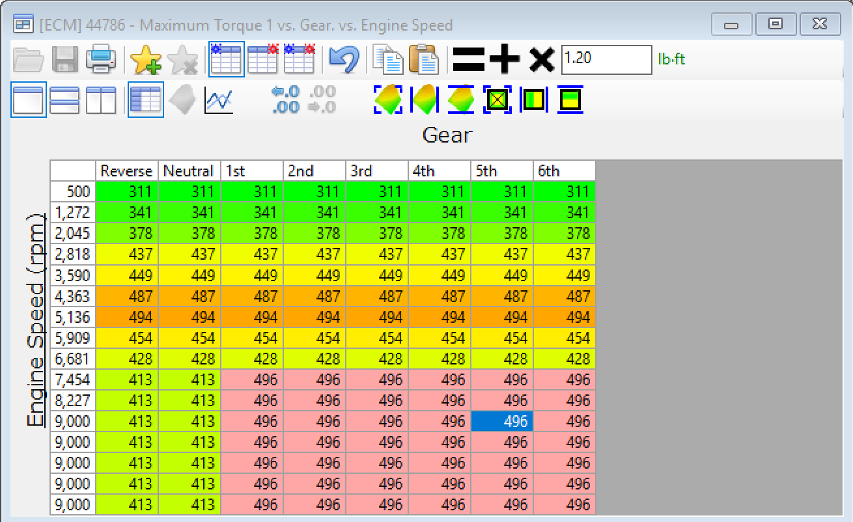Select the 5,909 rpm row header

[x=73, y=338]
